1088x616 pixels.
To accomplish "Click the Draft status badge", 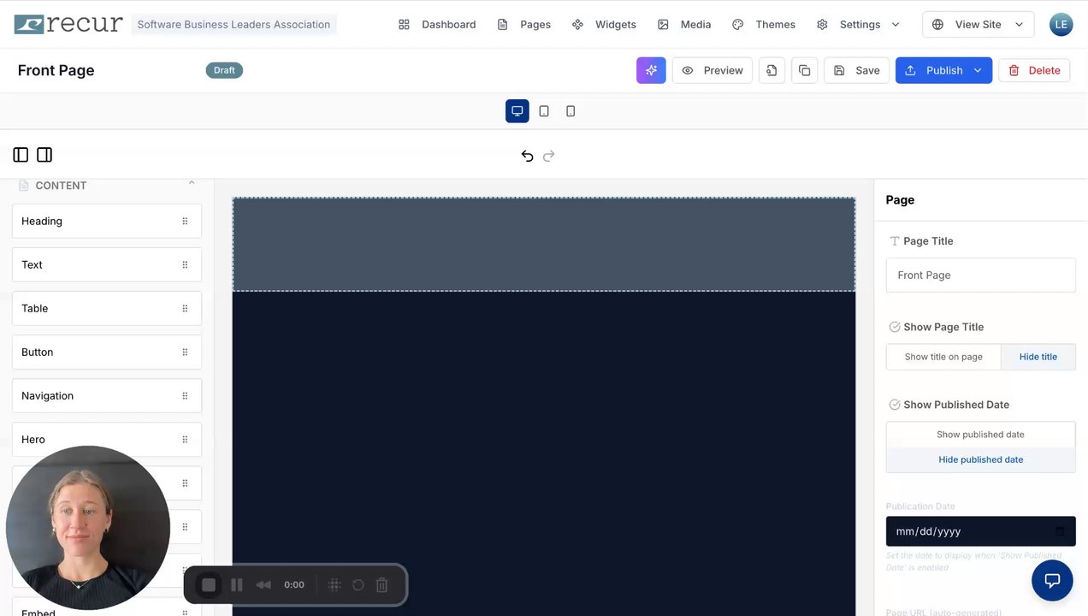I will pyautogui.click(x=224, y=70).
